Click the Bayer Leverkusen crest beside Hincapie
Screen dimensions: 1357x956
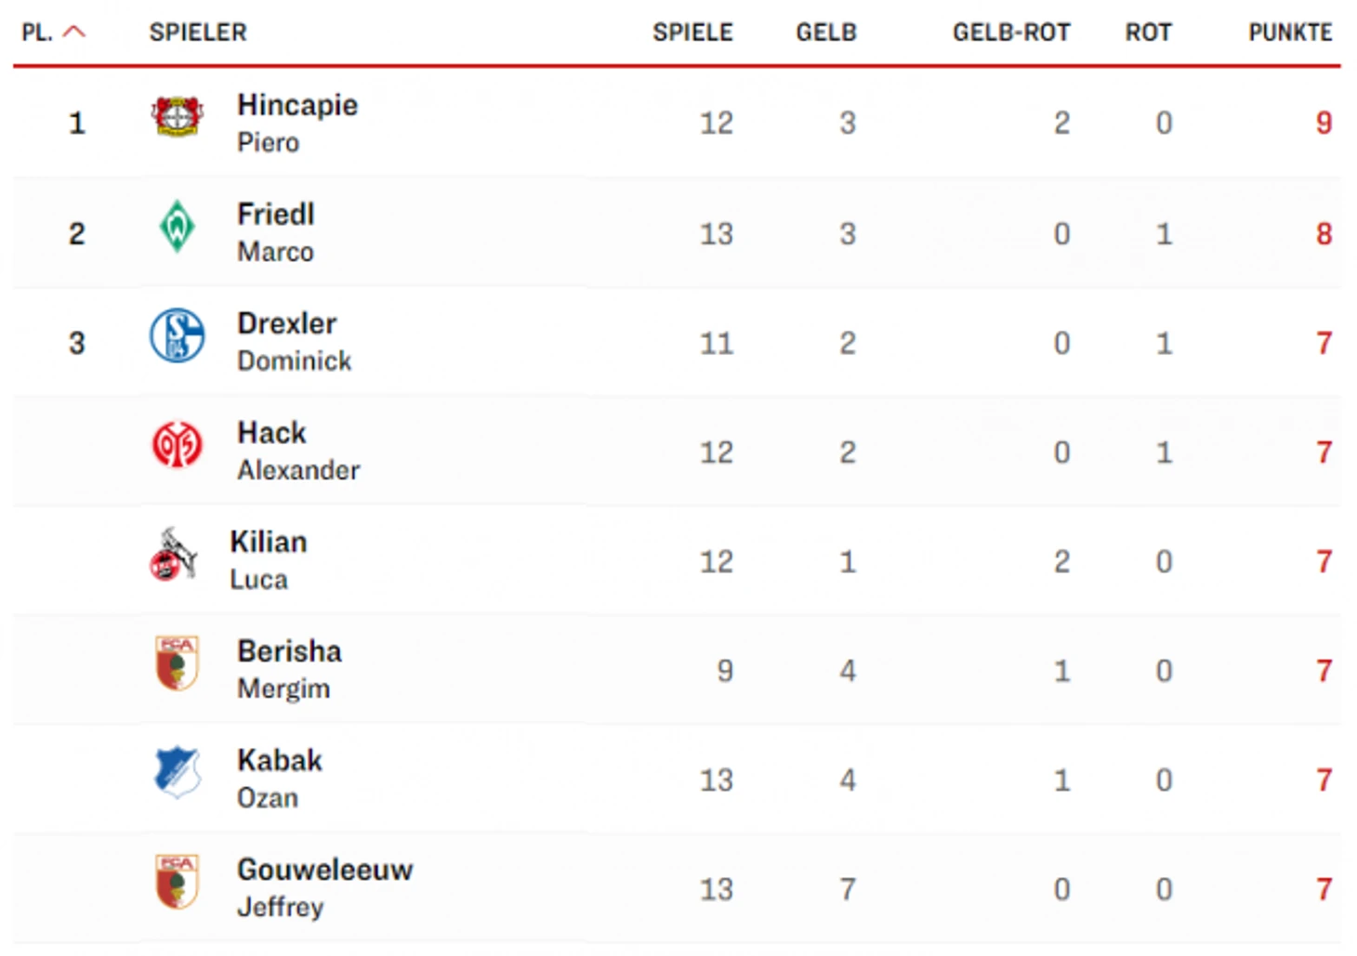(x=177, y=117)
